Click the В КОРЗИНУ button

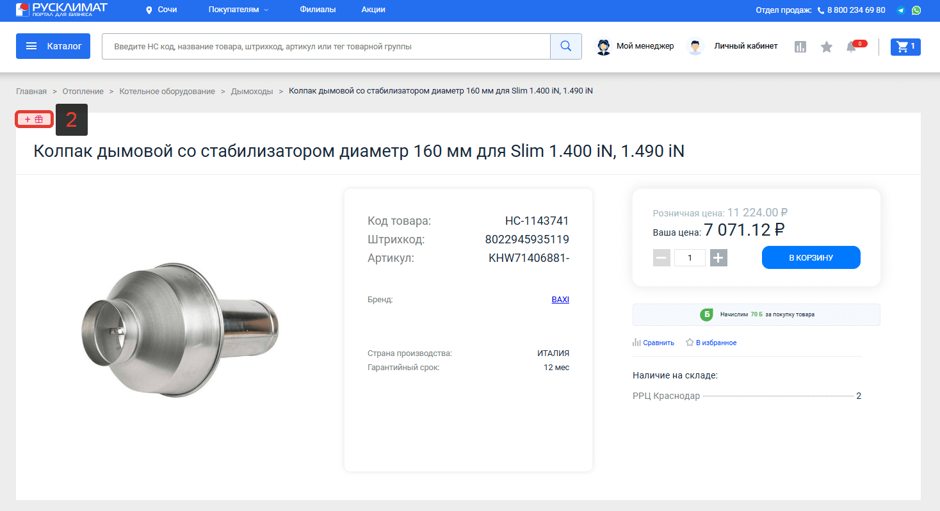click(x=811, y=257)
